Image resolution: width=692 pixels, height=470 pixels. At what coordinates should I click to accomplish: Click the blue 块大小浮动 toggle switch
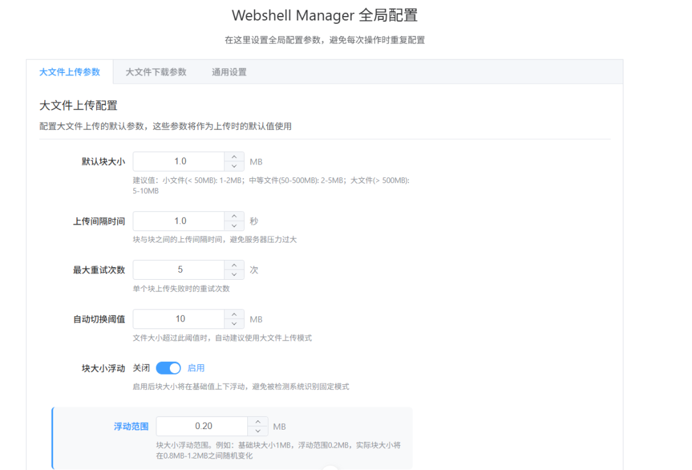coord(169,368)
